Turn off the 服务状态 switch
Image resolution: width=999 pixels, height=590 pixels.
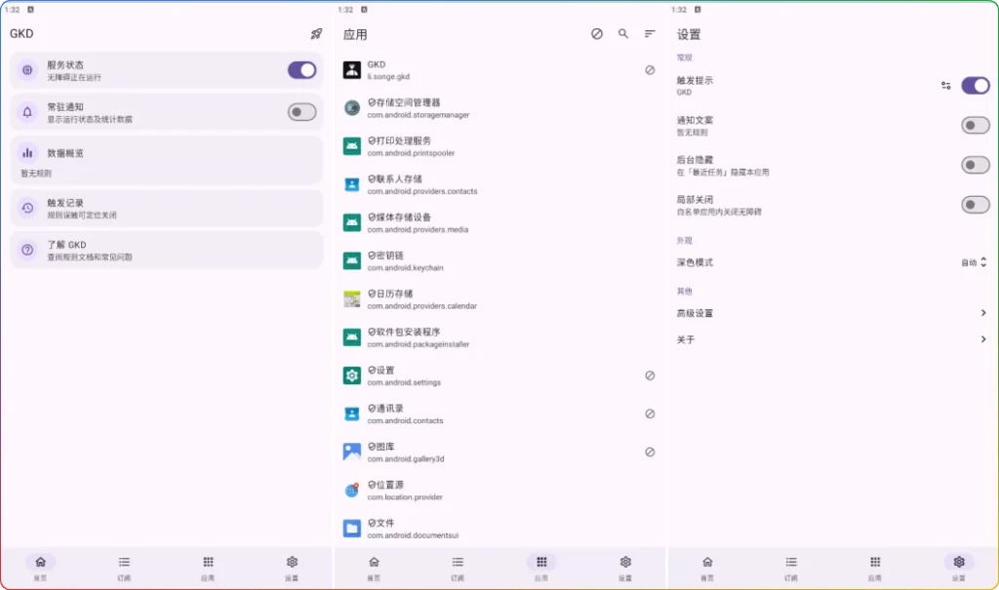(300, 70)
